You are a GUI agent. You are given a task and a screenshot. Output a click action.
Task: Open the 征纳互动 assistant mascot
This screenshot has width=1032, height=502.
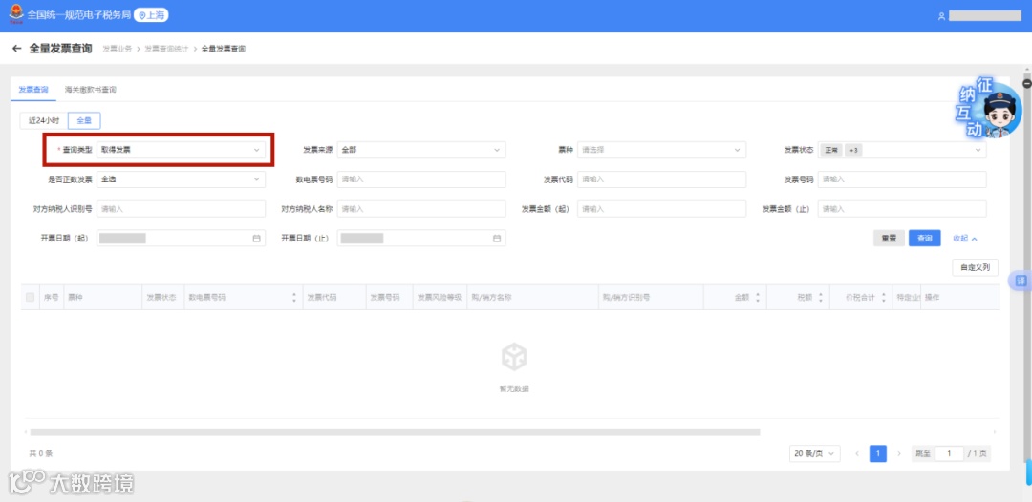pos(990,109)
